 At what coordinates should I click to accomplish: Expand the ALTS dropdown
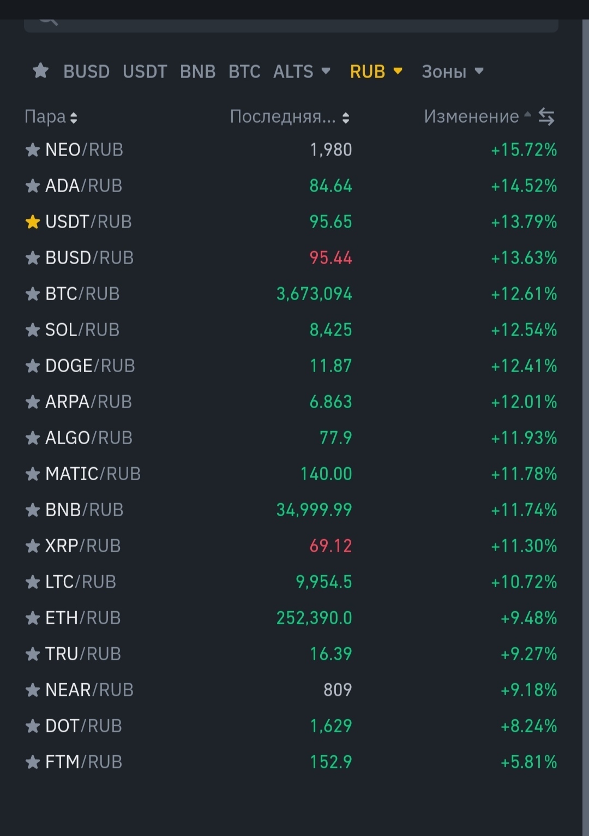302,71
